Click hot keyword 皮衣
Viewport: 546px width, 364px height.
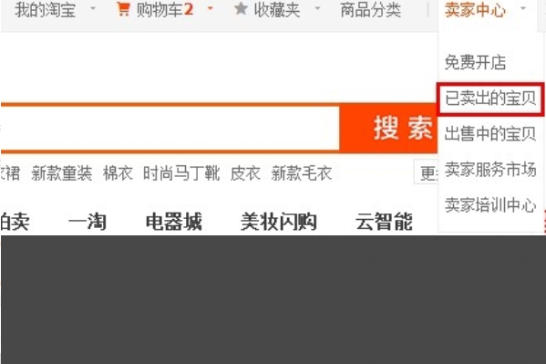pos(245,173)
